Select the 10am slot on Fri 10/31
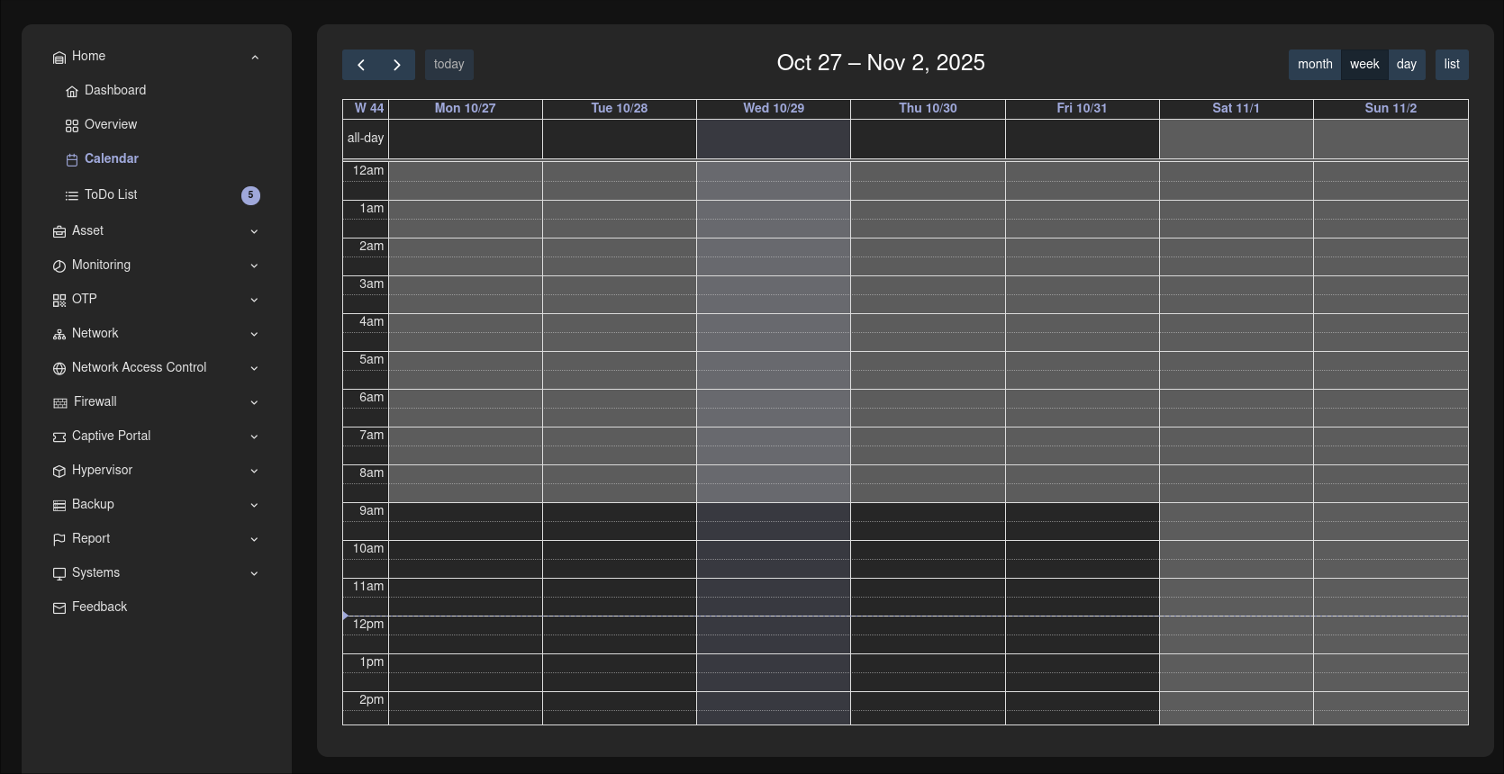This screenshot has width=1504, height=774. tap(1082, 549)
